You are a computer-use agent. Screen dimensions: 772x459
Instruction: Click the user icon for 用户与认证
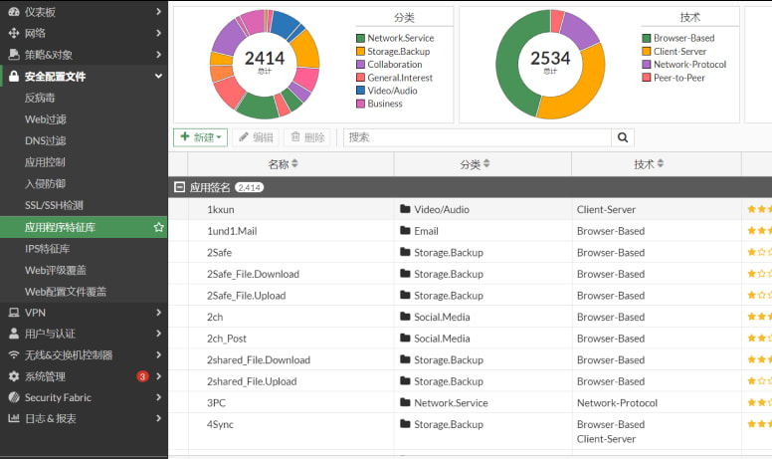tap(14, 334)
